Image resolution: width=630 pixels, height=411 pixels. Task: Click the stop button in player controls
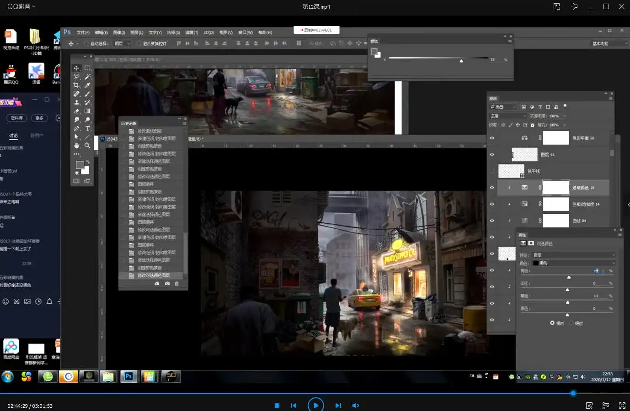277,406
